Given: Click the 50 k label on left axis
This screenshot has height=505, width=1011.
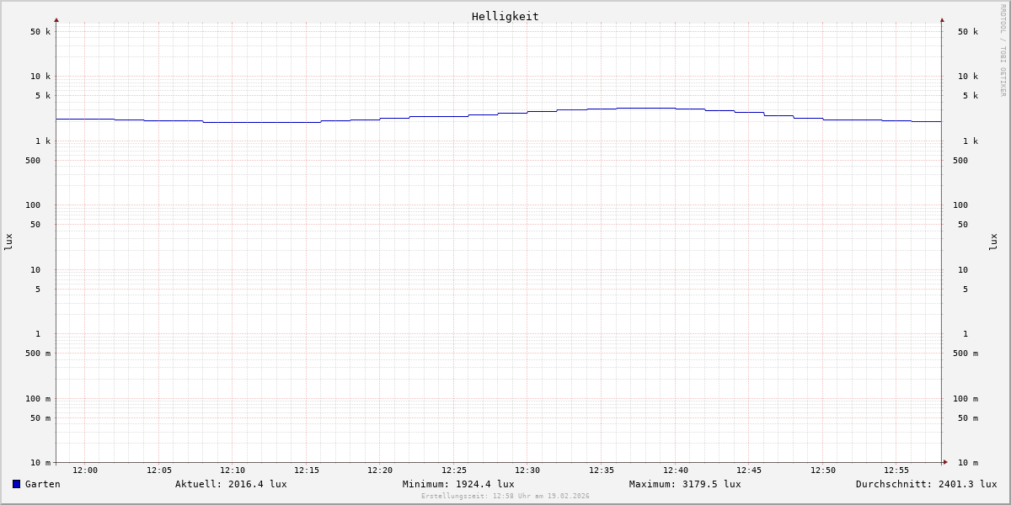Looking at the screenshot, I should 40,32.
